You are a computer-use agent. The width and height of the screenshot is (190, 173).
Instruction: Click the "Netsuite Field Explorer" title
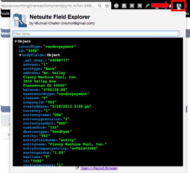(60, 17)
